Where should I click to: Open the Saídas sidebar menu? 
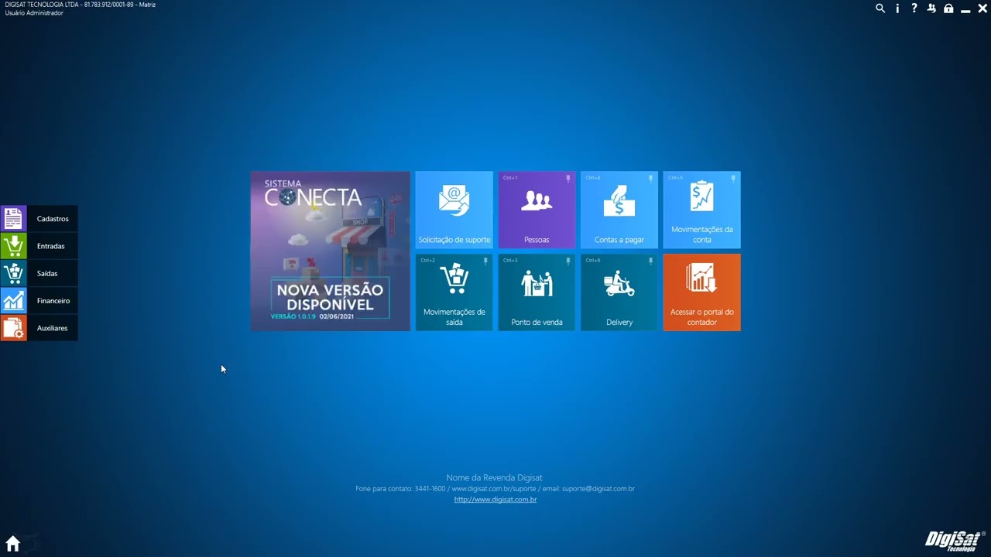tap(39, 273)
